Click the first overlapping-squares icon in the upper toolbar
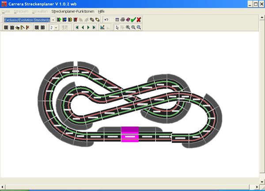Screen dimensions: 265x191 pos(92,20)
